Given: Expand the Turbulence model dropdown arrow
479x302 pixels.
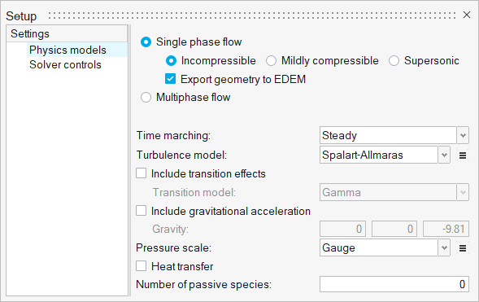Looking at the screenshot, I should pyautogui.click(x=444, y=155).
